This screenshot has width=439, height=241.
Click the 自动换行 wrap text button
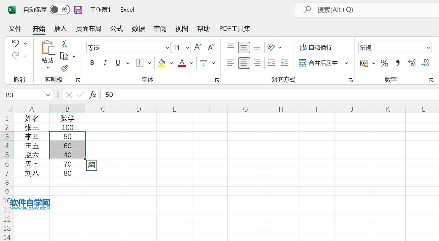(316, 47)
